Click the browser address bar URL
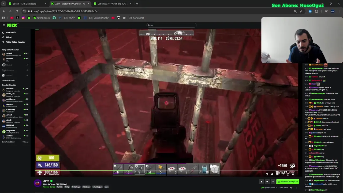This screenshot has width=343, height=193. [x=63, y=11]
